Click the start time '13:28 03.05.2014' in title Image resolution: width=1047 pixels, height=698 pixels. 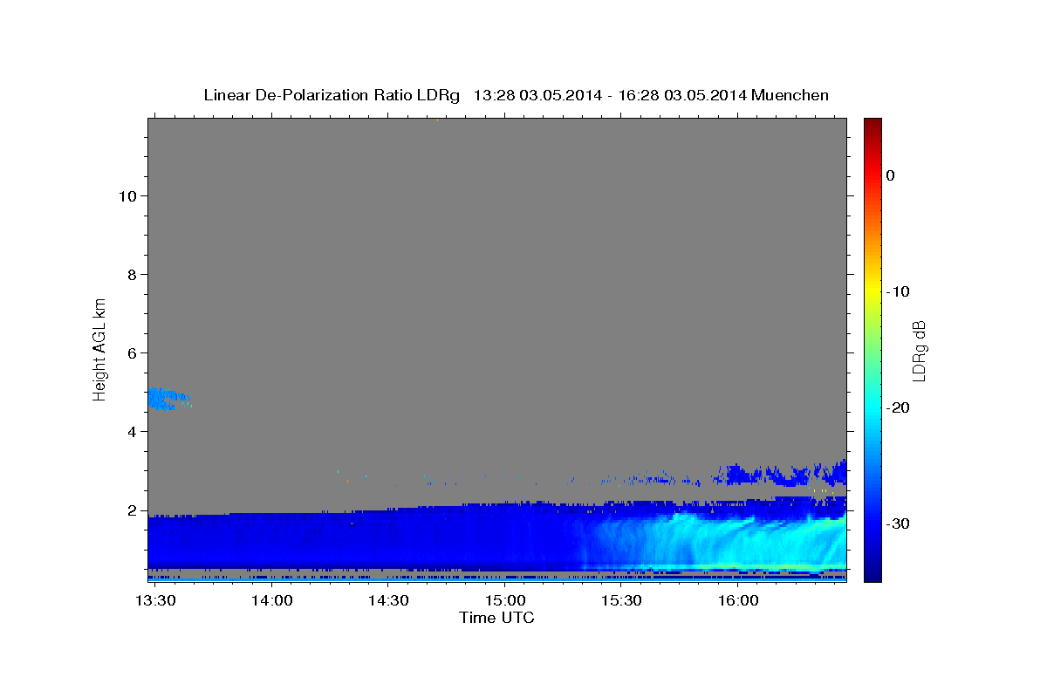coord(537,95)
